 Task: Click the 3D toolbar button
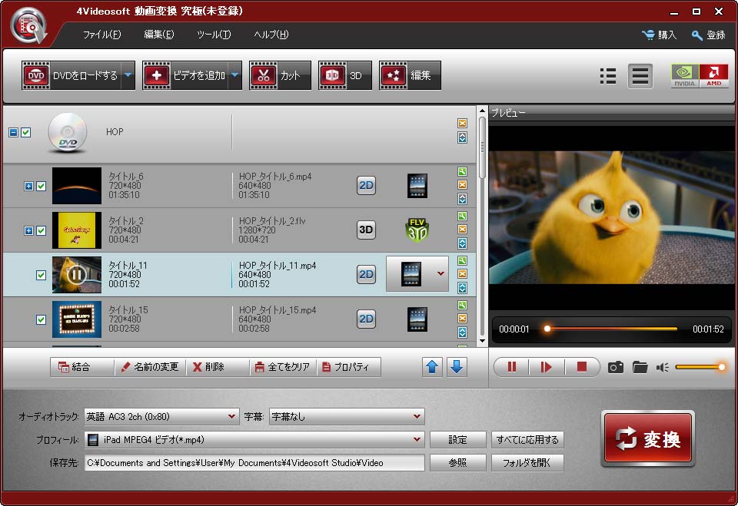point(344,75)
